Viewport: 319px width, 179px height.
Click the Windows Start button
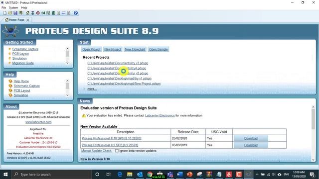5,175
